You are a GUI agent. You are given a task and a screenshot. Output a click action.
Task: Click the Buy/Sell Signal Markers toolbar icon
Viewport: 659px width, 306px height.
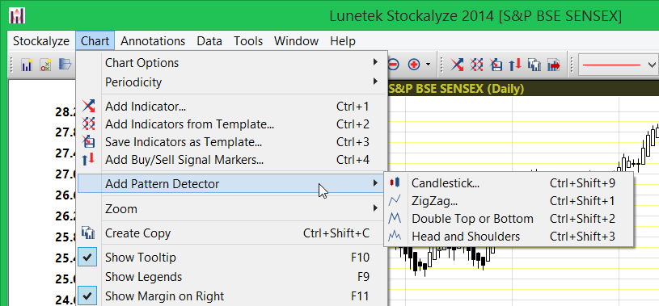(515, 65)
